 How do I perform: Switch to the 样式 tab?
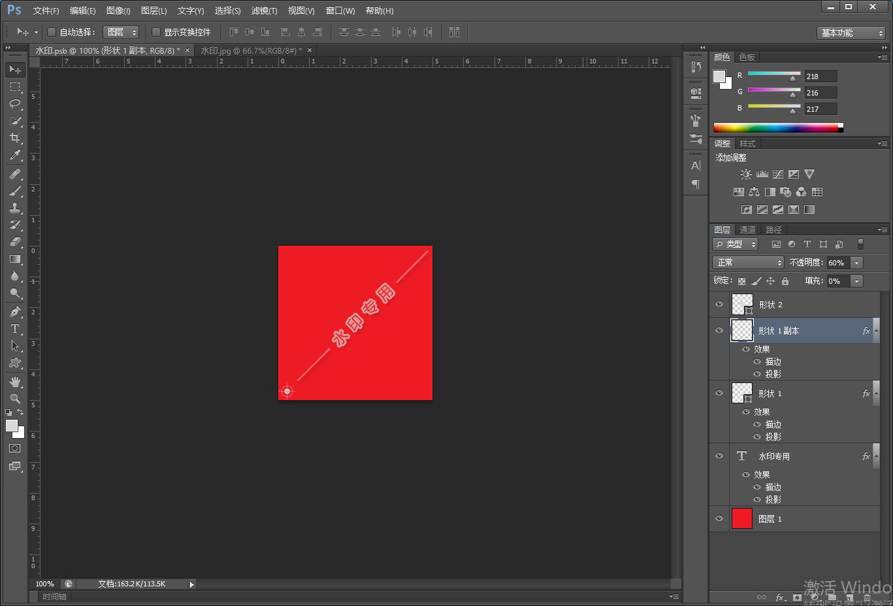747,143
